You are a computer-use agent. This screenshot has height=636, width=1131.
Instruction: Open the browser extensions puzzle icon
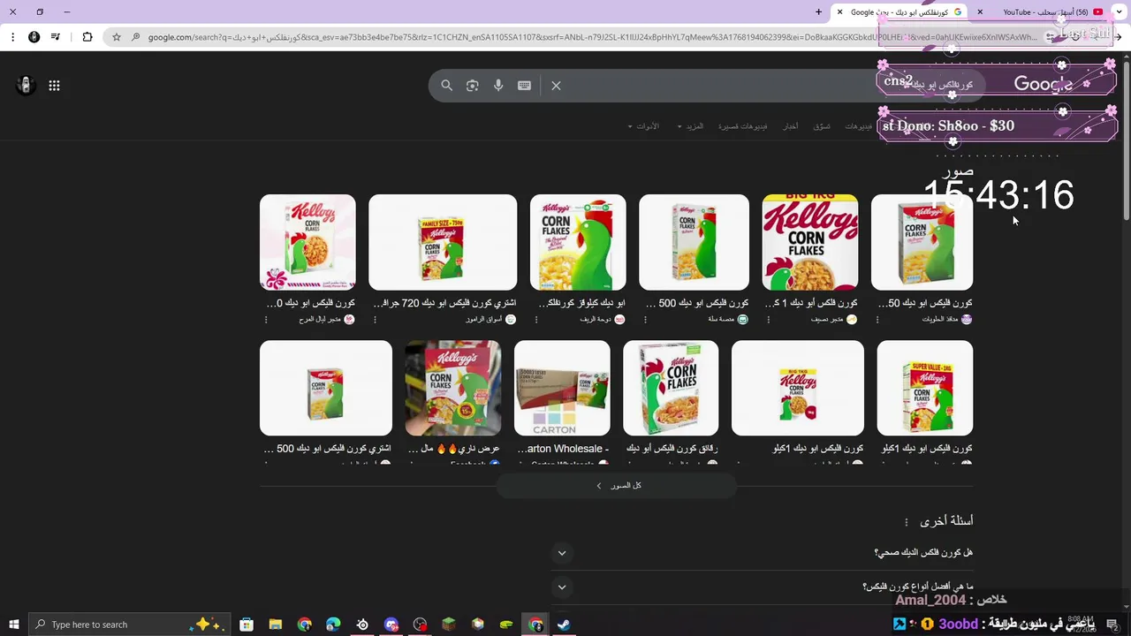click(87, 37)
